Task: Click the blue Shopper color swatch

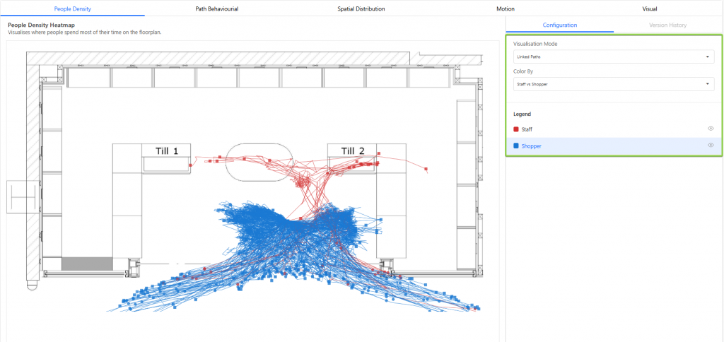Action: coord(516,146)
